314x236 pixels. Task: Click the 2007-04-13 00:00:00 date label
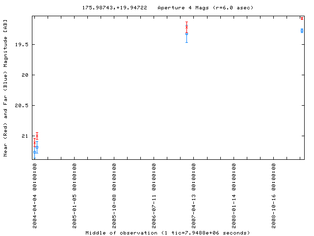pos(194,196)
